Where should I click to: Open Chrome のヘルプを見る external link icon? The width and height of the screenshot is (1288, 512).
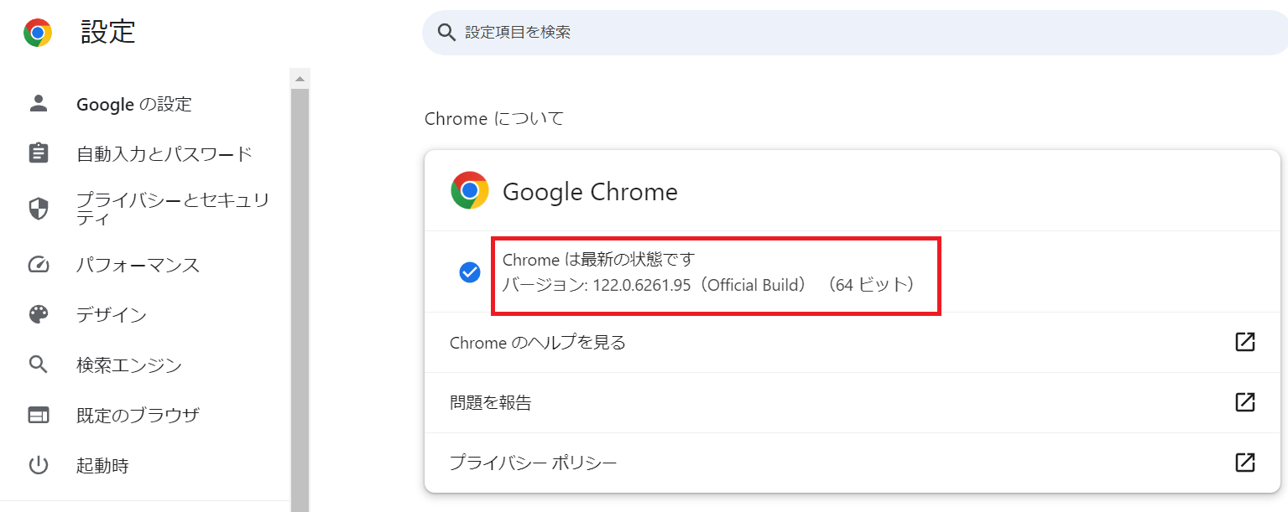(x=1245, y=342)
